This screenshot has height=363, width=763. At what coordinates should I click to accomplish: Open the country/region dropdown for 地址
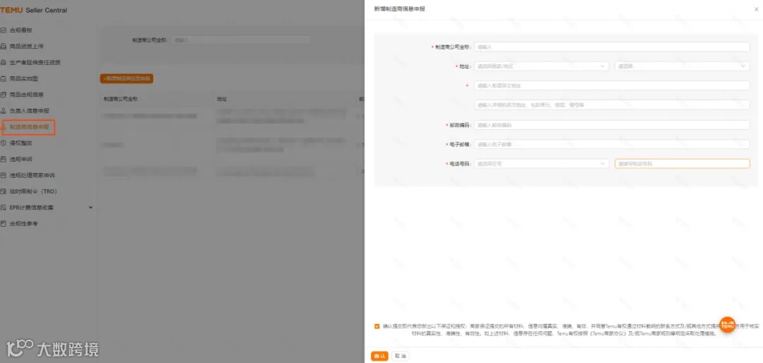tap(541, 66)
